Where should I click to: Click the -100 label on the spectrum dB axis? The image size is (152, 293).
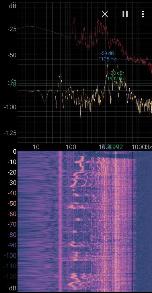[x=11, y=107]
